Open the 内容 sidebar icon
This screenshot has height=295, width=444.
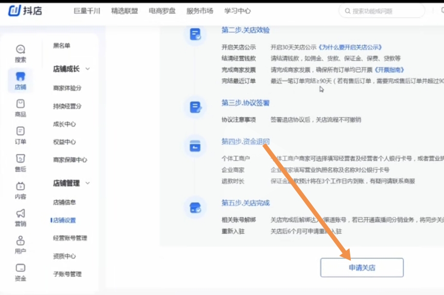coord(20,186)
